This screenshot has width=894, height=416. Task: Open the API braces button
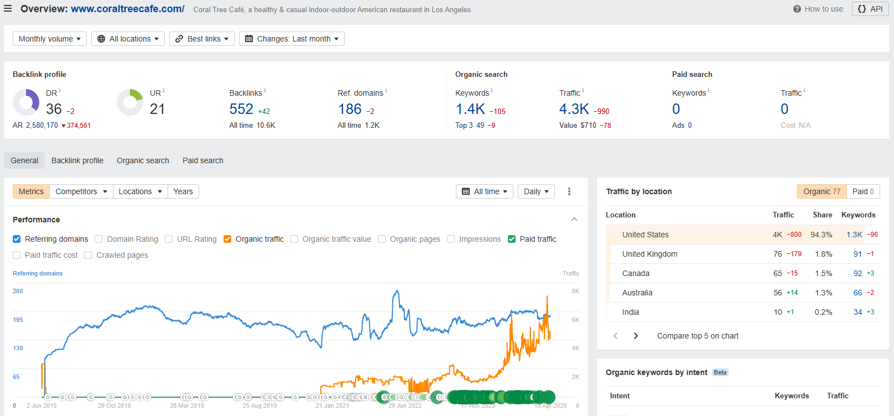point(870,9)
